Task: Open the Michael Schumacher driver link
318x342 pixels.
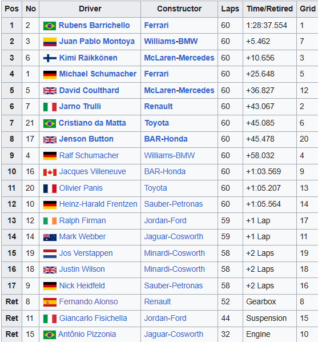Action: point(98,74)
